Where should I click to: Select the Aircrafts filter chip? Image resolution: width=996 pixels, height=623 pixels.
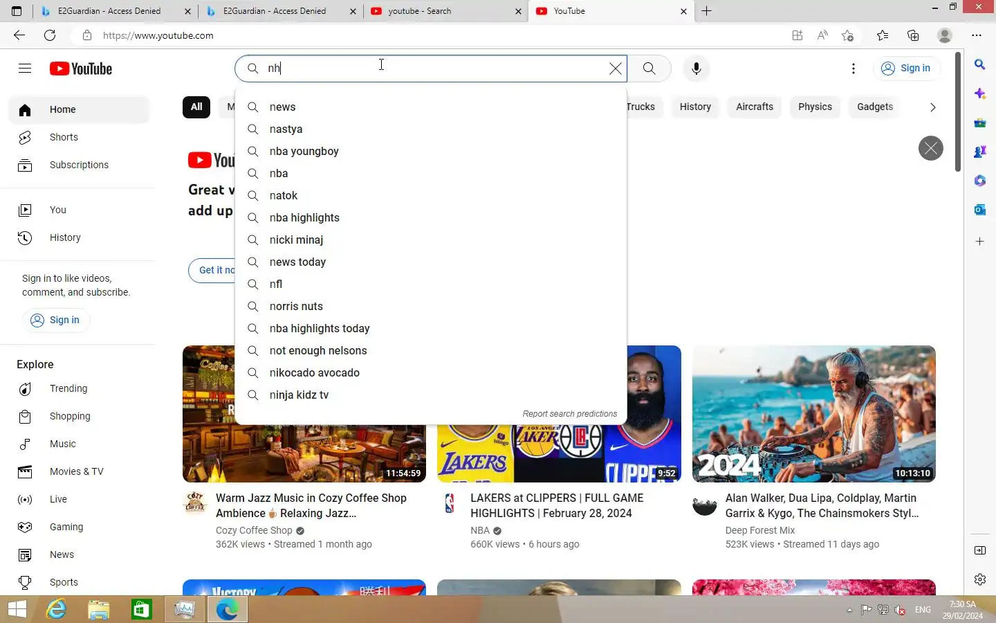pyautogui.click(x=755, y=107)
